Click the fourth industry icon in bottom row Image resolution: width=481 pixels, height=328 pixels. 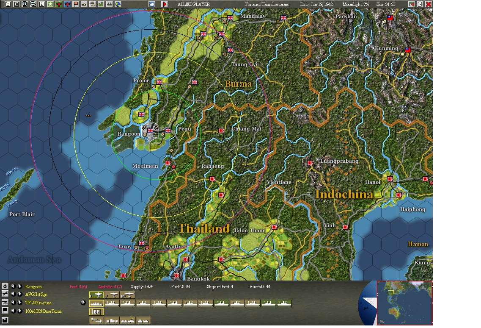point(143,320)
